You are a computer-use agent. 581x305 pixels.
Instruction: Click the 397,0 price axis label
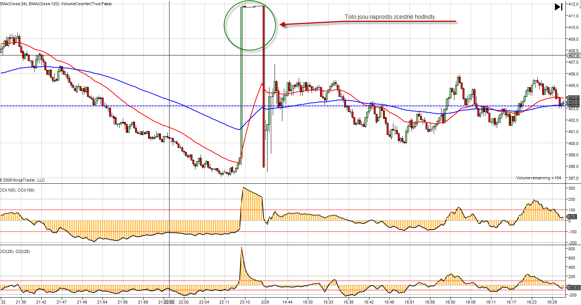[573, 178]
